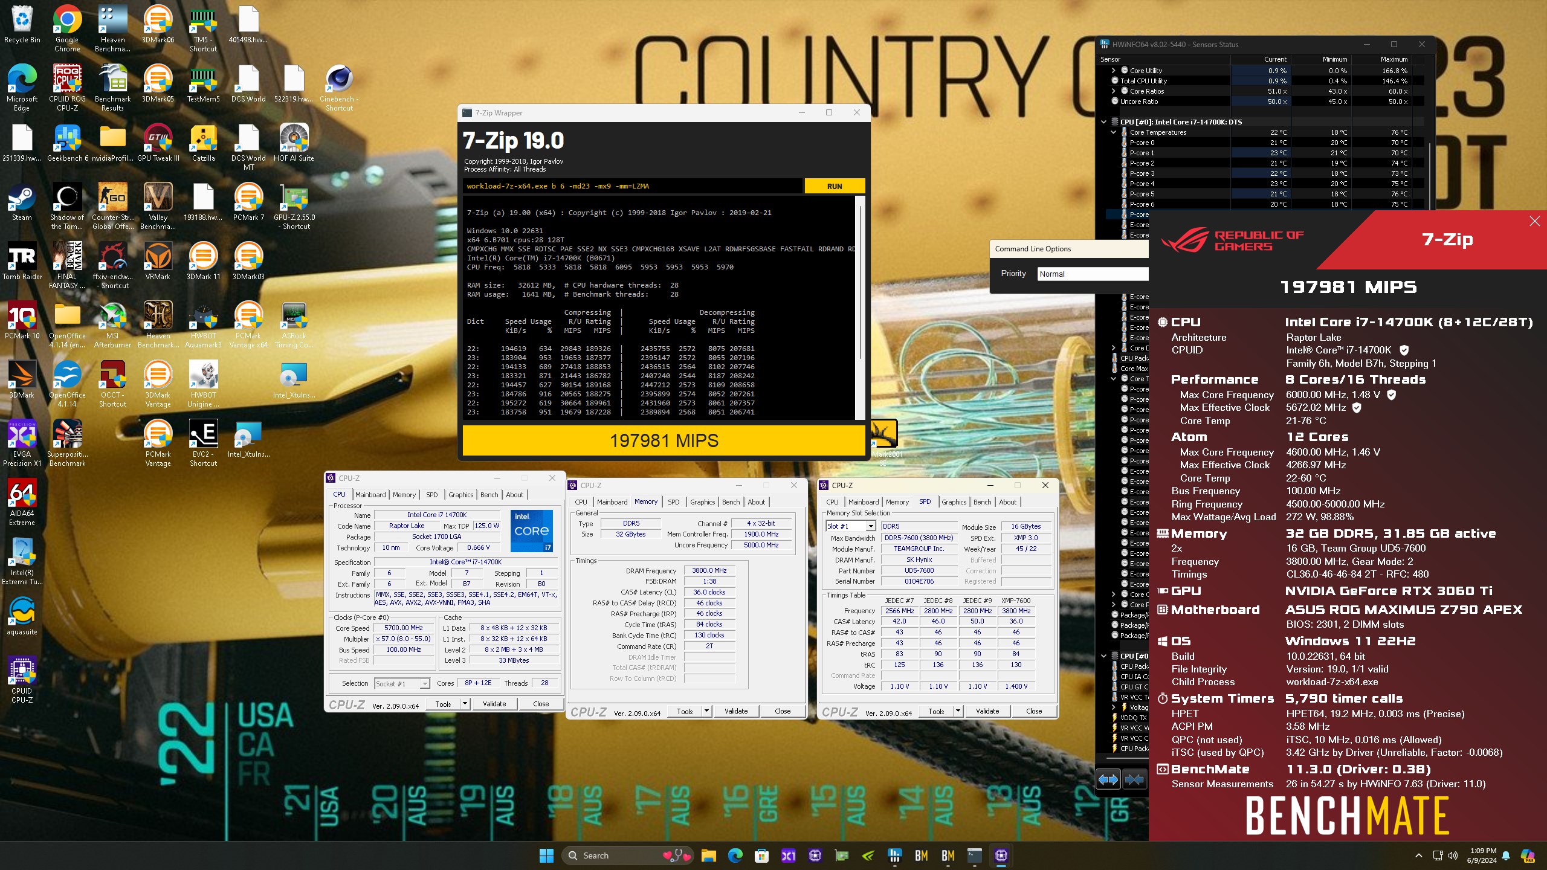Click the 197981 MIPS yellow result bar
Screen dimensions: 1547x870
click(664, 440)
